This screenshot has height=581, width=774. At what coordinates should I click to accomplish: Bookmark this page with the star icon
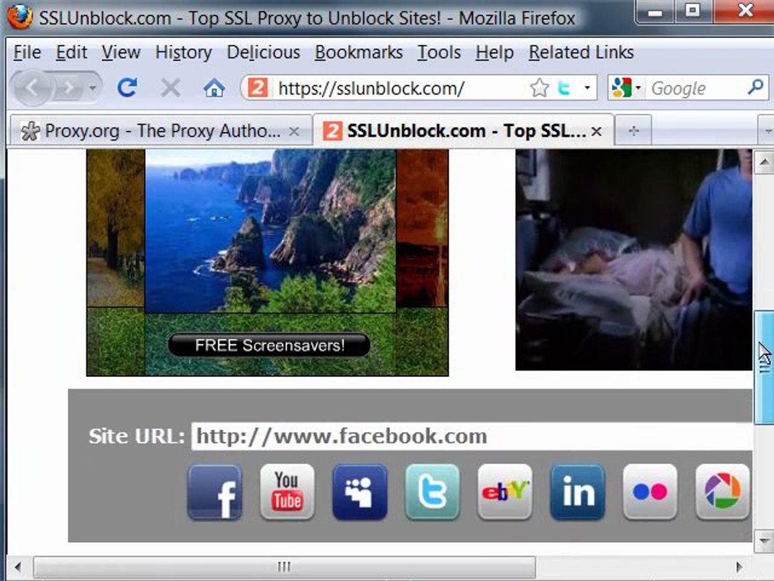[539, 87]
